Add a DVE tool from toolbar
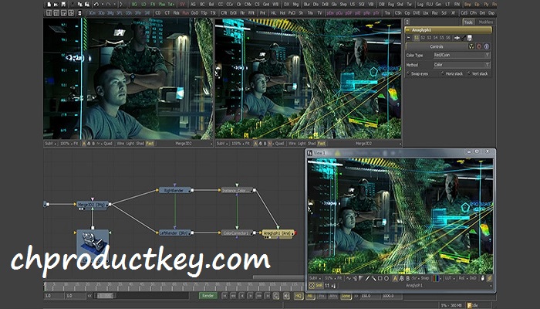The width and height of the screenshot is (540, 309). coord(417,13)
